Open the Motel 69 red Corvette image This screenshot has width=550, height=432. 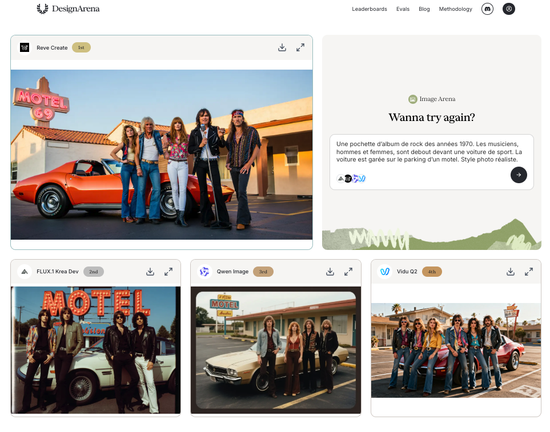pyautogui.click(x=162, y=154)
